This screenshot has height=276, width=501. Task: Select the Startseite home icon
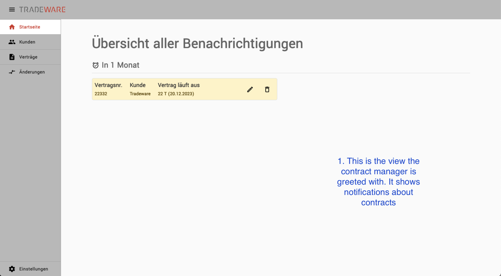pos(12,27)
